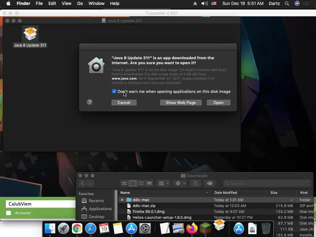Cancel the Java open warning dialog
Viewport: 316px width, 237px height.
(x=124, y=102)
